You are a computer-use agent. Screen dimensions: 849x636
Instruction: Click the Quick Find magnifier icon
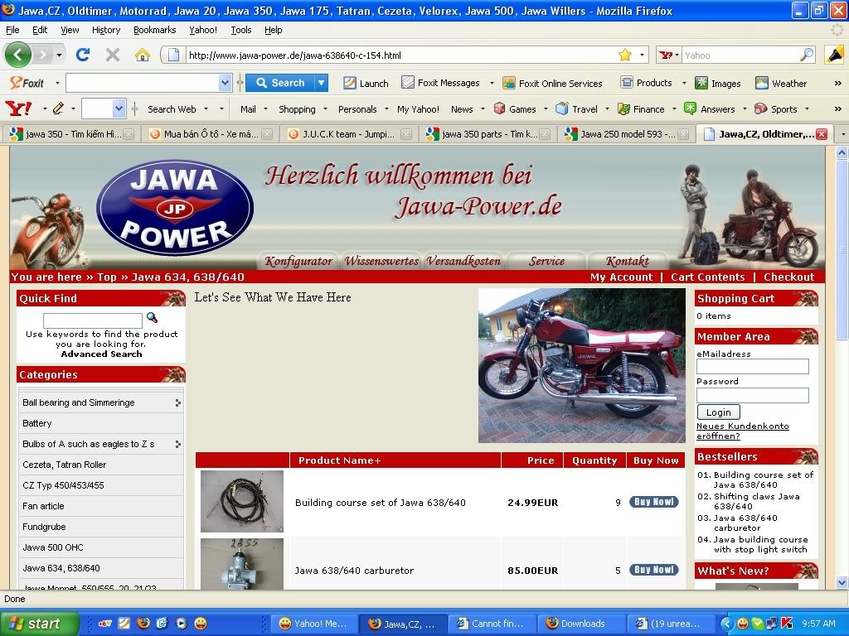153,317
